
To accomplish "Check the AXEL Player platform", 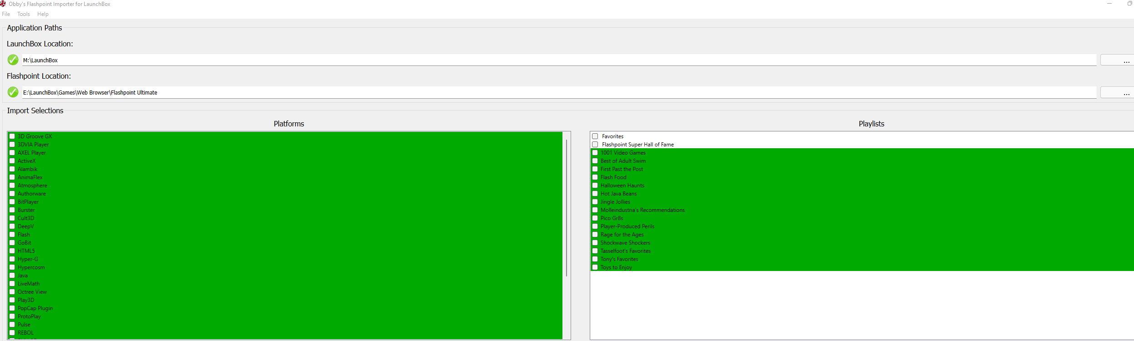I will pyautogui.click(x=12, y=152).
